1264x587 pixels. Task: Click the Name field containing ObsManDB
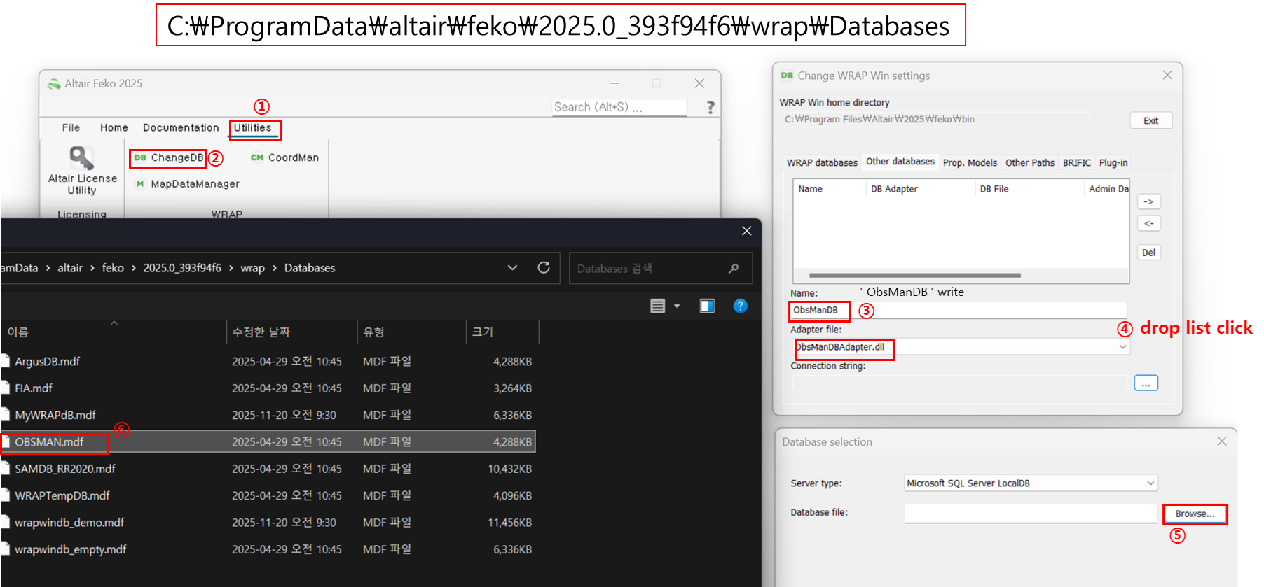click(959, 310)
